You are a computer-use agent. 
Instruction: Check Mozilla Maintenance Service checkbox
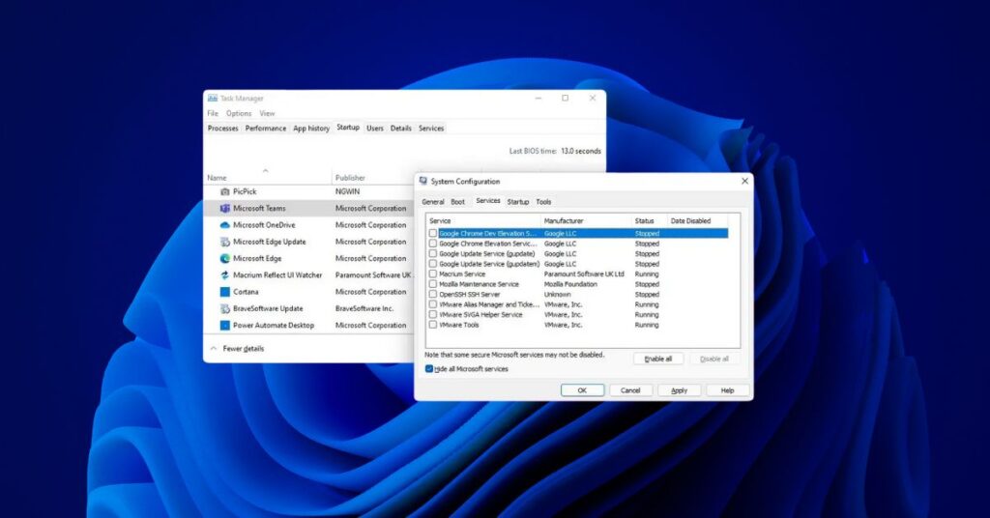click(432, 284)
